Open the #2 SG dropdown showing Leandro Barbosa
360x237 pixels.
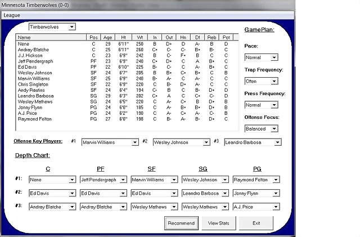tap(205, 193)
